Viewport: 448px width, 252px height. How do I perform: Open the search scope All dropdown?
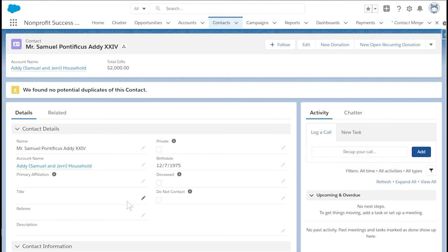pos(140,9)
